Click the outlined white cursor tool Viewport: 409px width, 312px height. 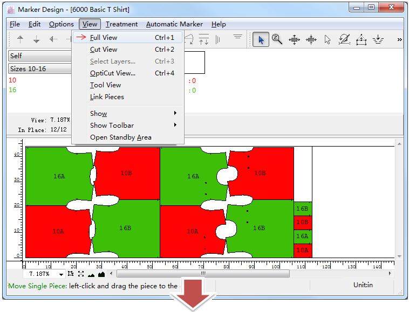point(328,39)
